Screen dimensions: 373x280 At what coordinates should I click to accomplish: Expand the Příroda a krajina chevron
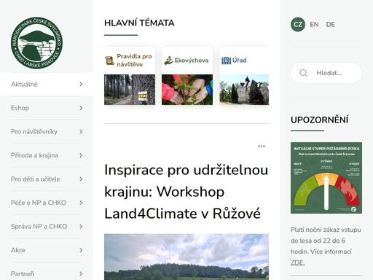coord(81,155)
